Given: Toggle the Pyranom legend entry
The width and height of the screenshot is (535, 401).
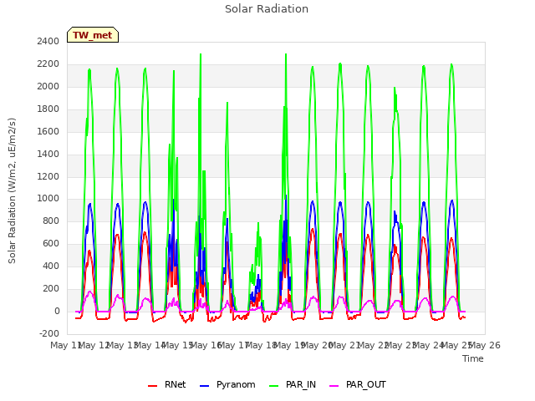Looking at the screenshot, I should [x=227, y=384].
